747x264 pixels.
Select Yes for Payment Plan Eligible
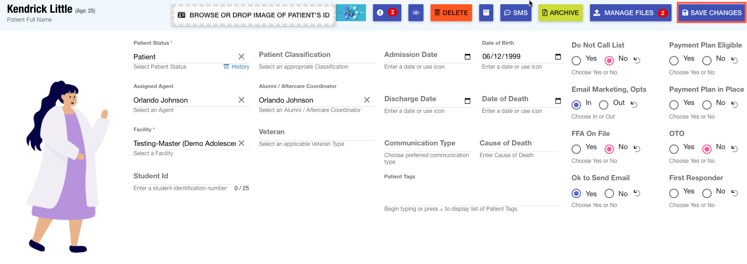click(x=674, y=60)
